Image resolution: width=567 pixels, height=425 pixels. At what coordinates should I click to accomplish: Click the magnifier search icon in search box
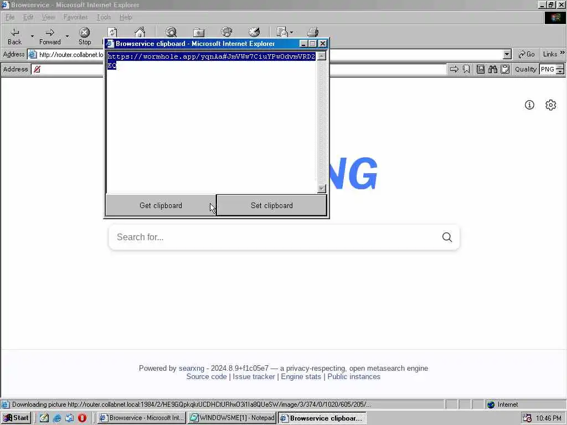(x=447, y=237)
